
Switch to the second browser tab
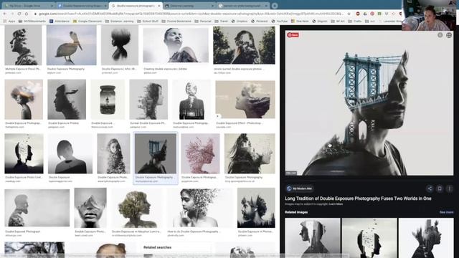(x=82, y=6)
